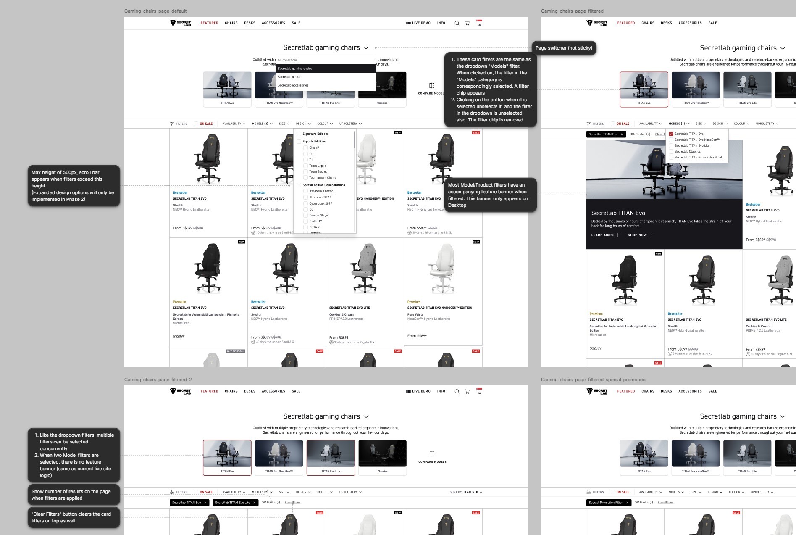Click Clear Filters in Gaming-chairs-page-filtered-2 frame

point(293,503)
